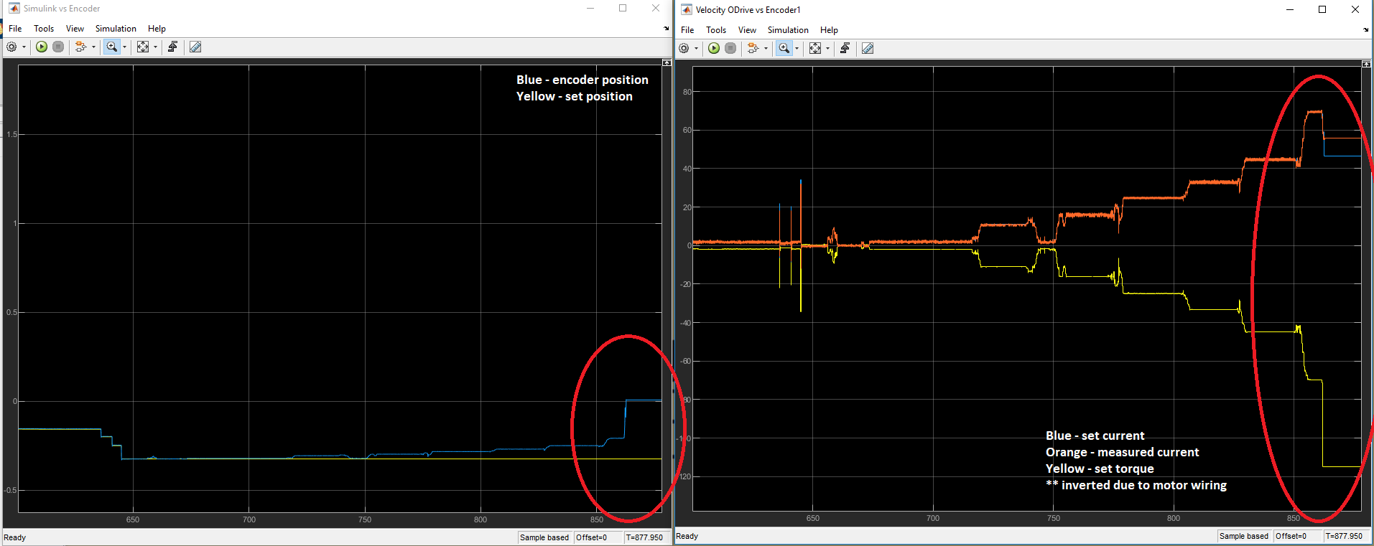The width and height of the screenshot is (1374, 546).
Task: Click 'Ready' status in Velocity ODrive window
Action: (687, 536)
